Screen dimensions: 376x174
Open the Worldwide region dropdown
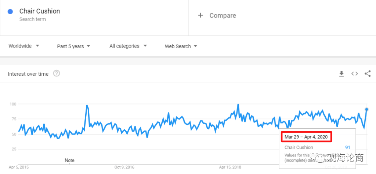pos(24,46)
